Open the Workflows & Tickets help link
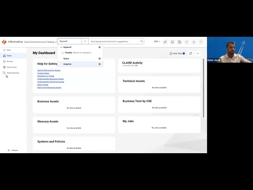The height and width of the screenshot is (190, 253). pos(46,76)
